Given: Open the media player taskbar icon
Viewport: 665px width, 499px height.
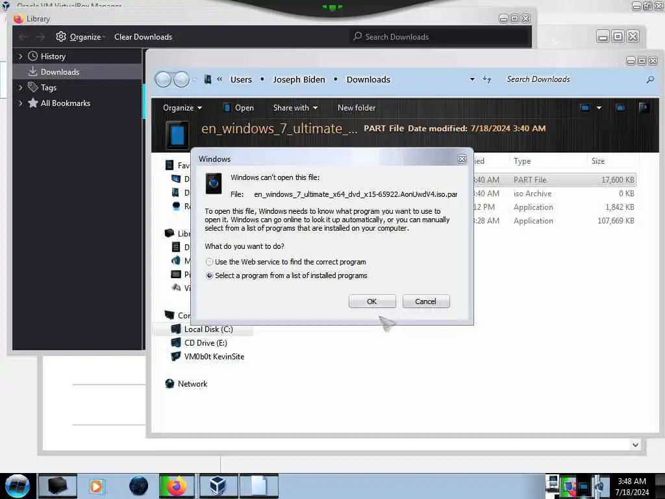Looking at the screenshot, I should tap(96, 486).
